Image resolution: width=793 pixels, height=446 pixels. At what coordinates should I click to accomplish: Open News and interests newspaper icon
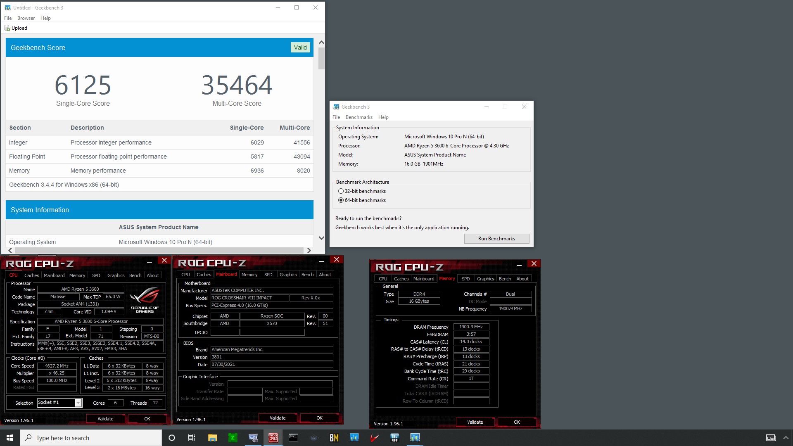771,438
